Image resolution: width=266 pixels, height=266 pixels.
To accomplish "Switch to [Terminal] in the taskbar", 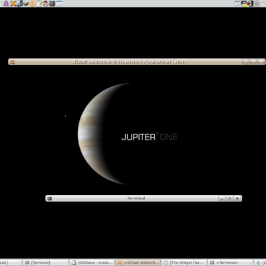I will coord(46,263).
